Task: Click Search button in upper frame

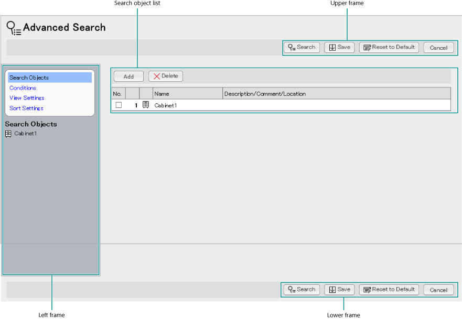Action: [x=302, y=47]
